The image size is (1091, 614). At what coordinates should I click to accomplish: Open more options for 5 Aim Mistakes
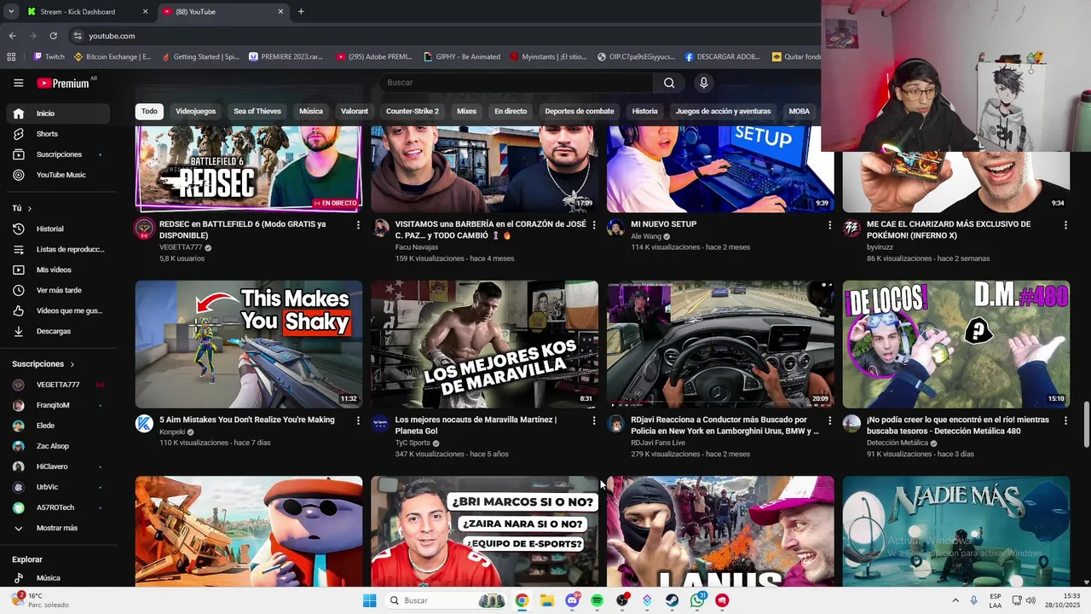[358, 420]
